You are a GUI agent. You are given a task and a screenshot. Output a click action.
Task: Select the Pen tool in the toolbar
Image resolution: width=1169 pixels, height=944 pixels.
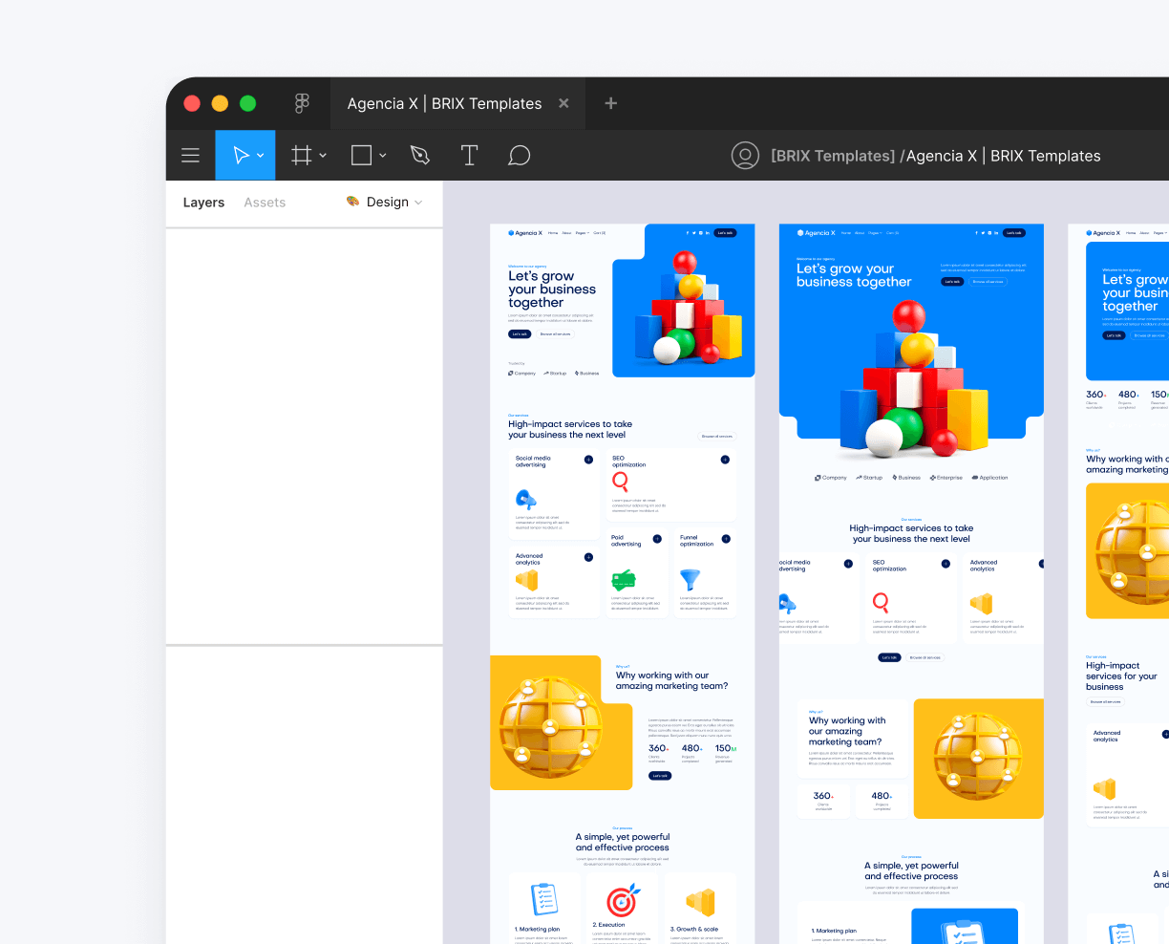click(x=419, y=155)
